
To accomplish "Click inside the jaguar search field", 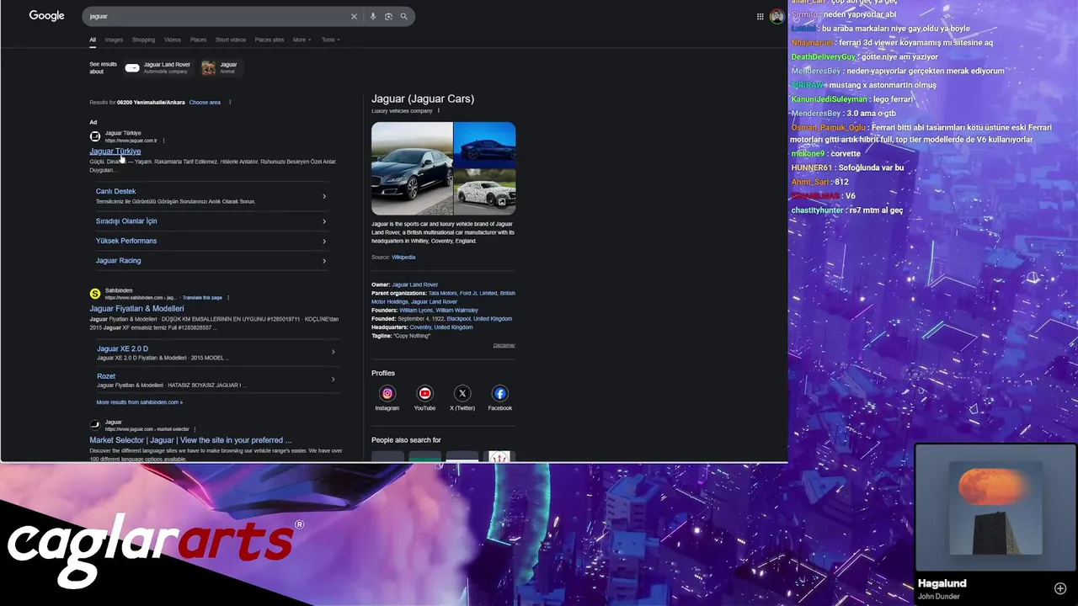I will pos(215,16).
